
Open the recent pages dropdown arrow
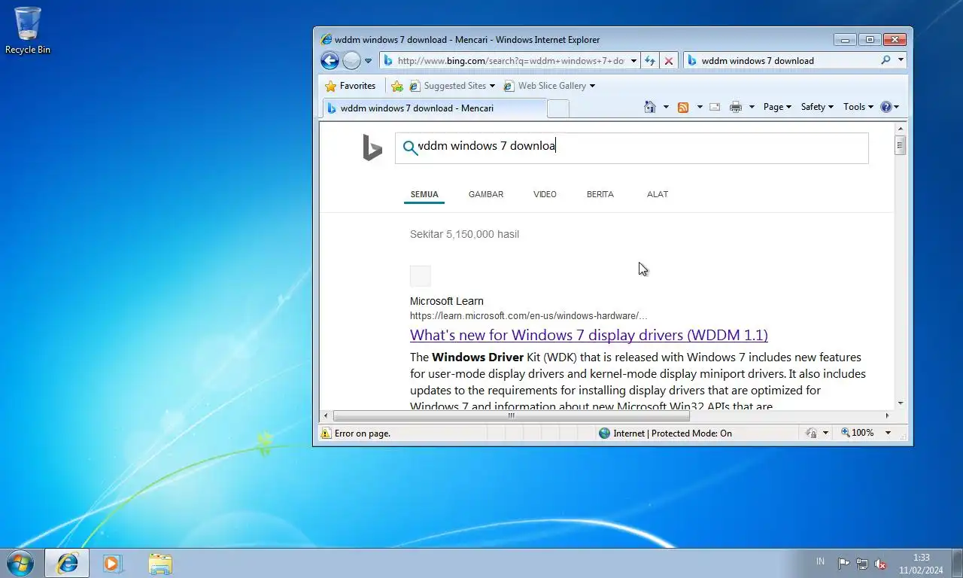click(x=368, y=61)
